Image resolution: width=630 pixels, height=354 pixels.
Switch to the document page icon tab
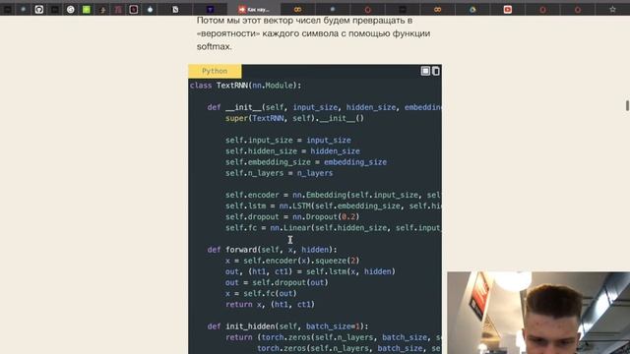pyautogui.click(x=175, y=9)
